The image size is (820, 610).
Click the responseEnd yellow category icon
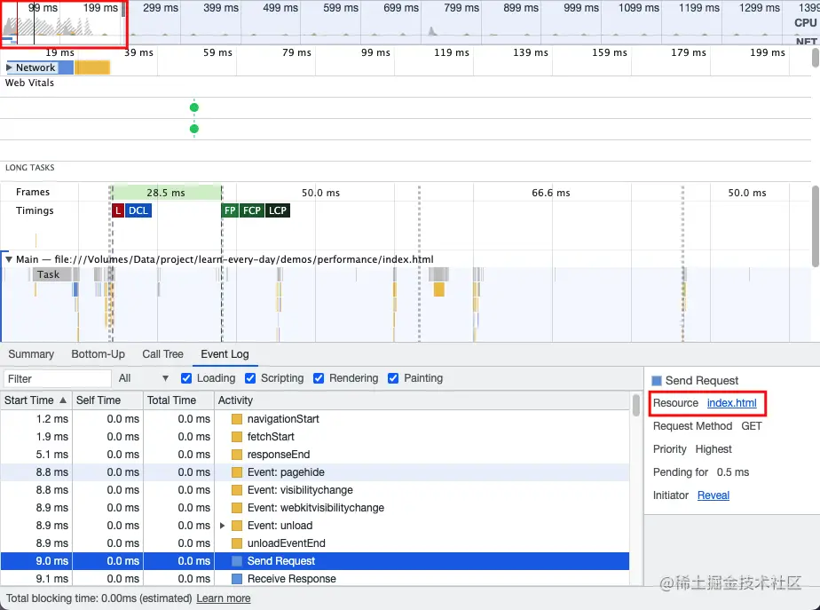237,455
